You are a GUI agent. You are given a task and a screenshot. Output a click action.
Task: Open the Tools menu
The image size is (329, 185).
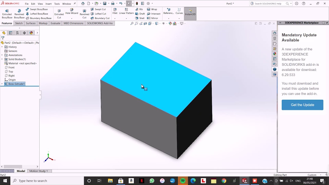[x=57, y=4]
